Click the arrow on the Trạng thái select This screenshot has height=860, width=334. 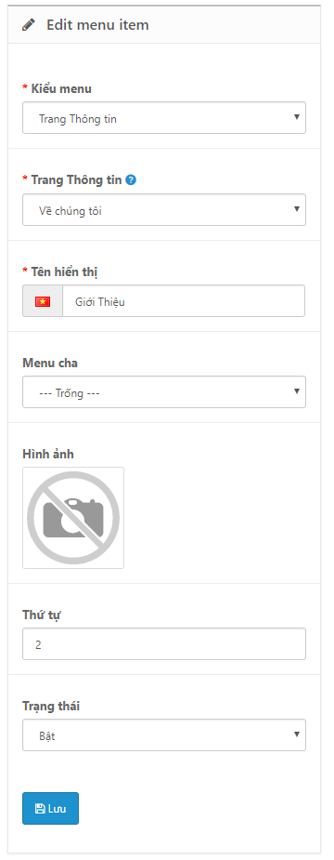click(x=296, y=734)
